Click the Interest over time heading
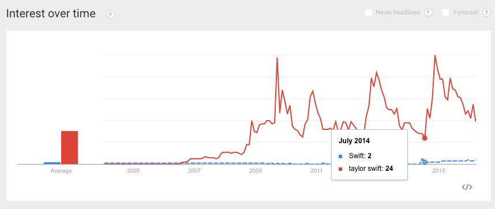 tap(51, 14)
